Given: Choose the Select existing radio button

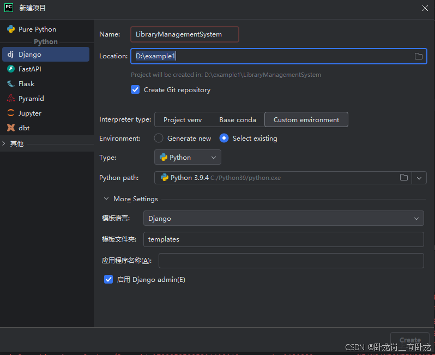Looking at the screenshot, I should [x=224, y=139].
